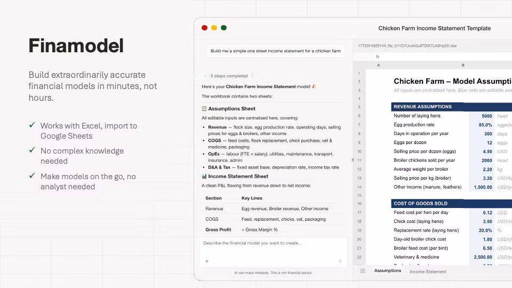
Task: Click column A header
Action: (x=379, y=65)
